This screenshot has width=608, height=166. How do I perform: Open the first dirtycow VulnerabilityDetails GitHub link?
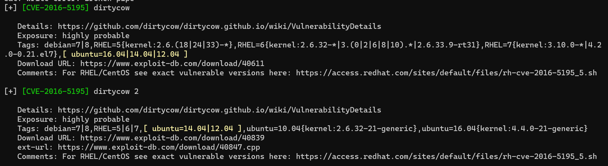coord(219,26)
